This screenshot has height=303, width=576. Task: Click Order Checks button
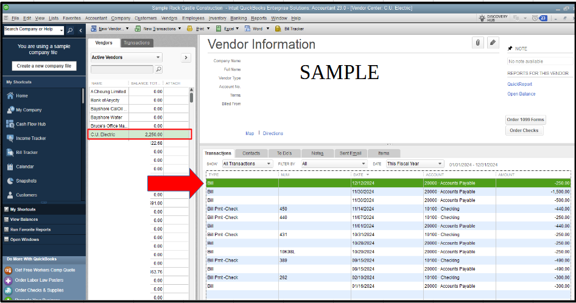tap(524, 130)
